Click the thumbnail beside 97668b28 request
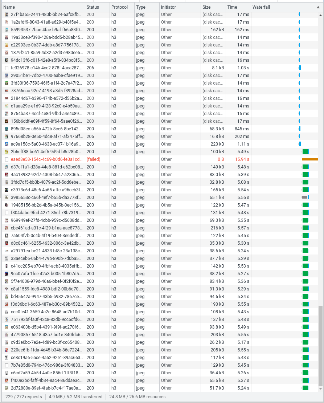The width and height of the screenshot is (324, 403). [x=6, y=137]
